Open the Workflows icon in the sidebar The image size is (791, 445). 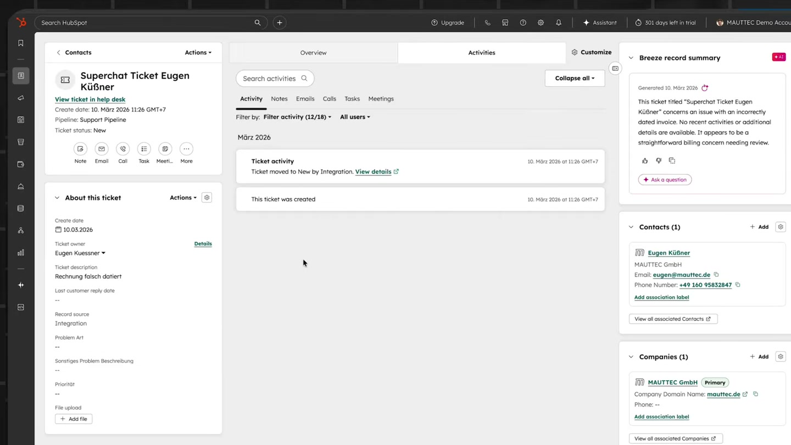[x=21, y=230]
